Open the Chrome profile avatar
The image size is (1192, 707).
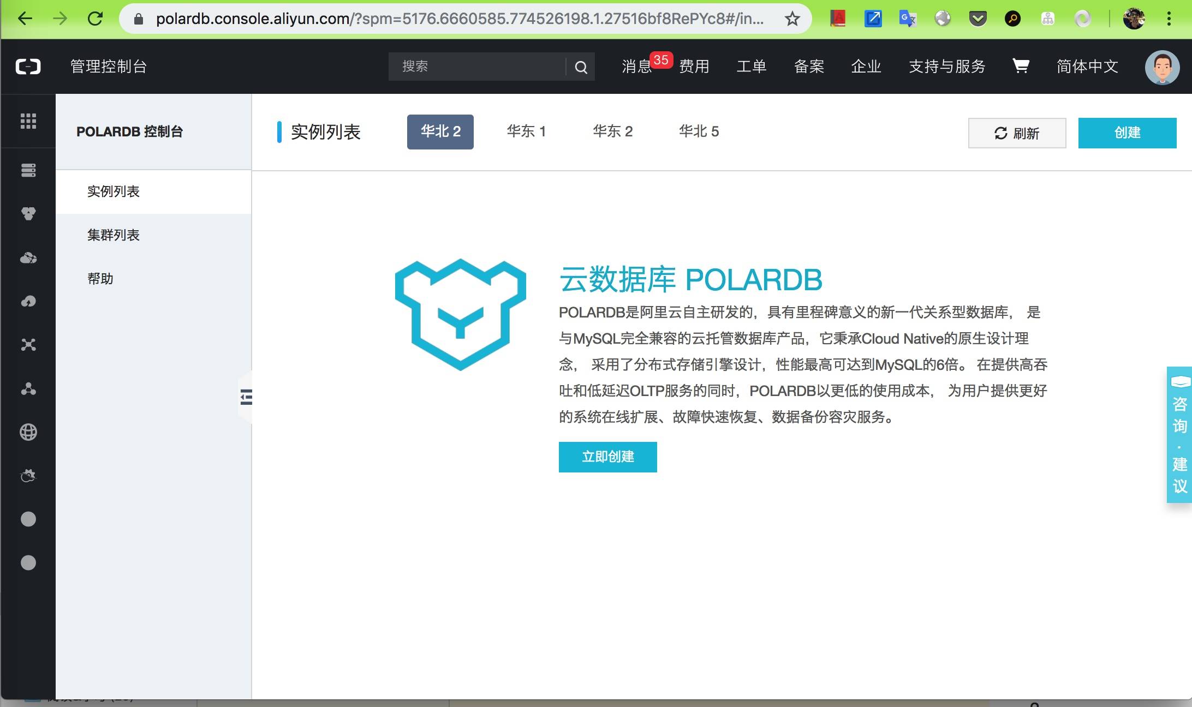1134,19
